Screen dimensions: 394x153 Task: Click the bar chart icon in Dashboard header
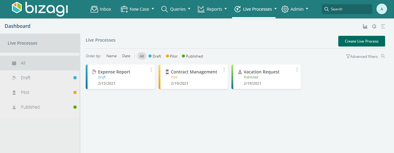click(365, 26)
